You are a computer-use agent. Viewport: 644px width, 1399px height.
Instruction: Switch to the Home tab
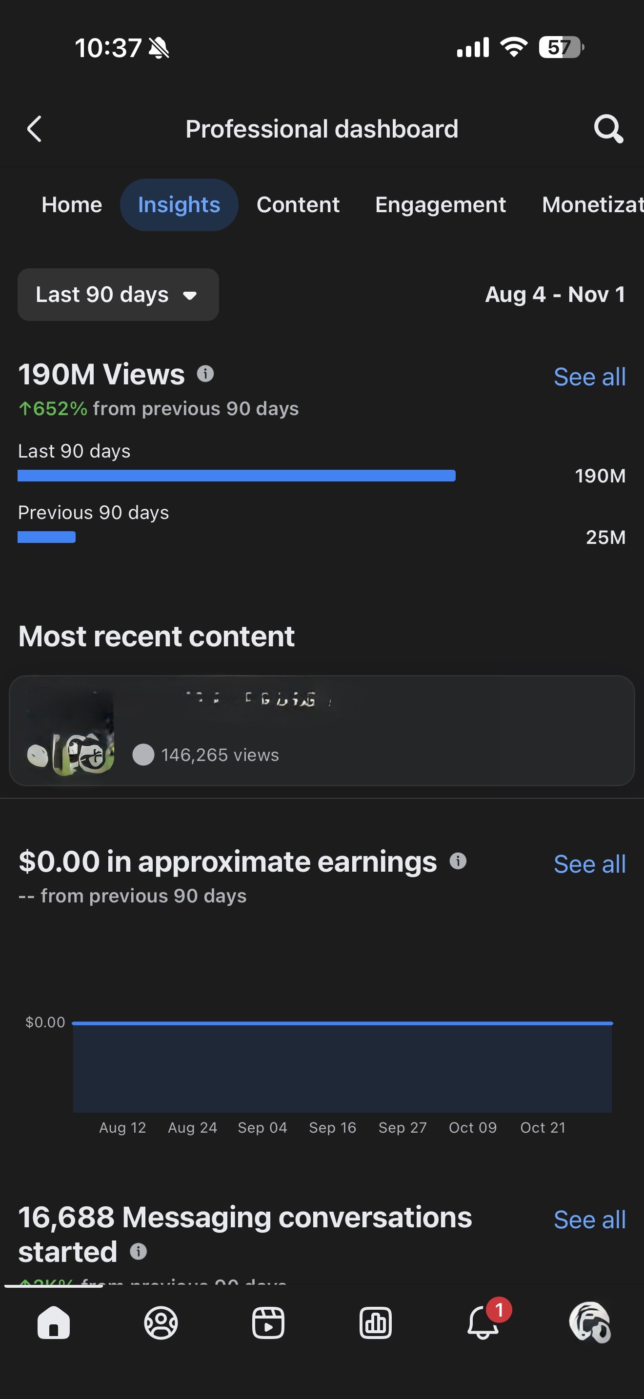[x=72, y=205]
